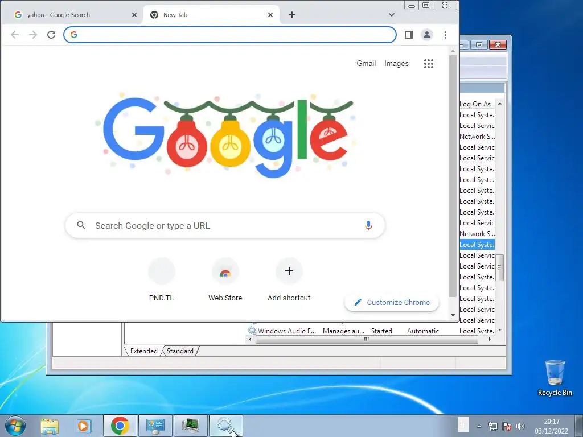Click 'Started' status in Windows Audio row
The image size is (583, 437).
[x=381, y=331]
